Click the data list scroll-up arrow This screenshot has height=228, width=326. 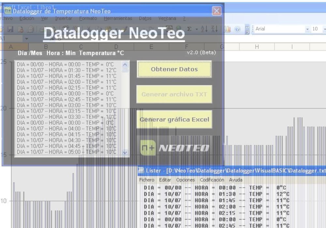click(x=125, y=65)
